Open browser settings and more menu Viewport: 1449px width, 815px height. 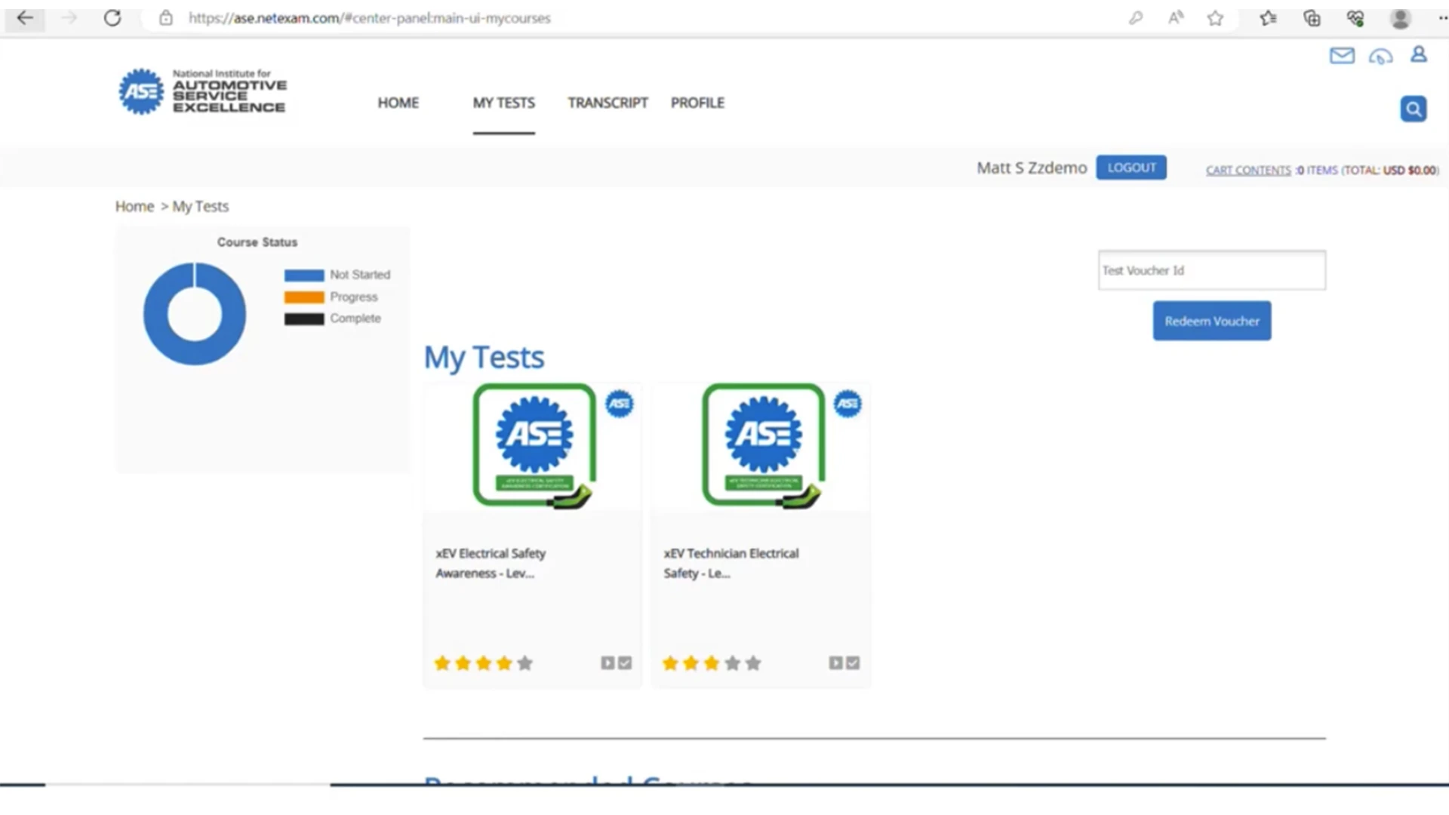coord(1440,18)
